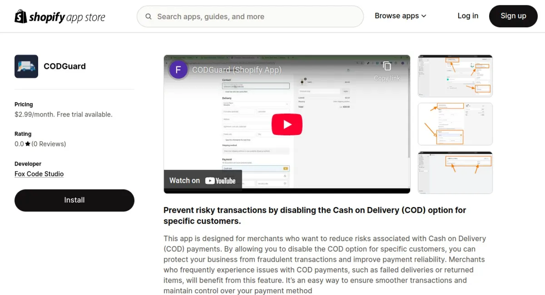
Task: Click the Browse apps chevron arrow
Action: [x=424, y=16]
